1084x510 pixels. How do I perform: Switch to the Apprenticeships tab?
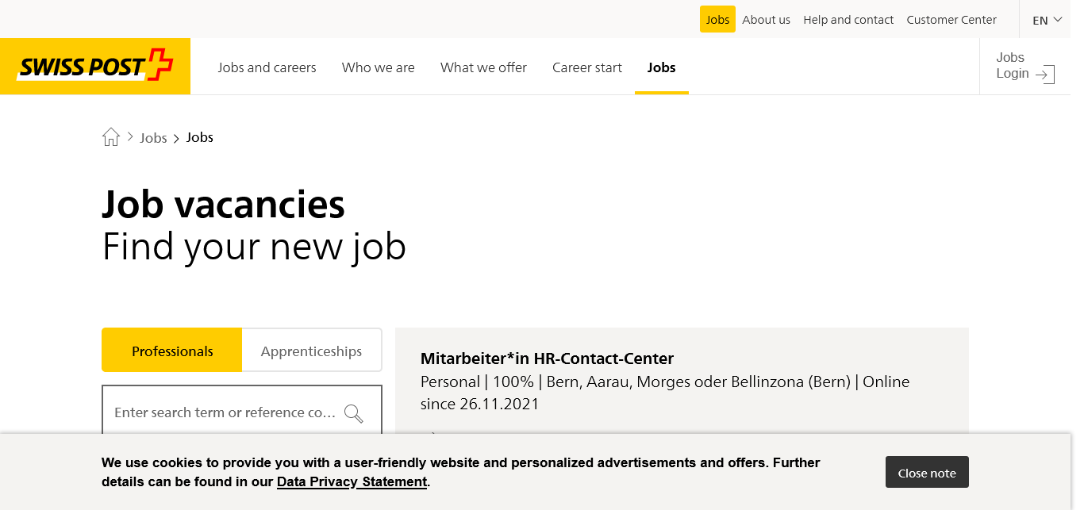coord(311,351)
